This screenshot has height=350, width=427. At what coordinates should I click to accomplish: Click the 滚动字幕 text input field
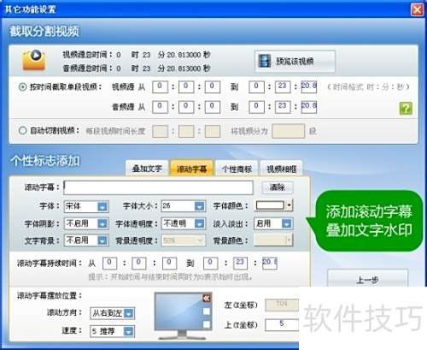click(x=158, y=187)
